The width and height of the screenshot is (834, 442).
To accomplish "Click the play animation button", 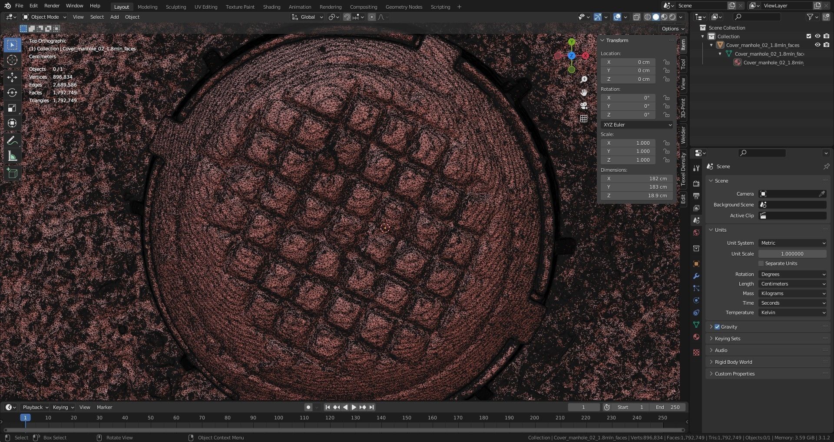I will pos(354,407).
